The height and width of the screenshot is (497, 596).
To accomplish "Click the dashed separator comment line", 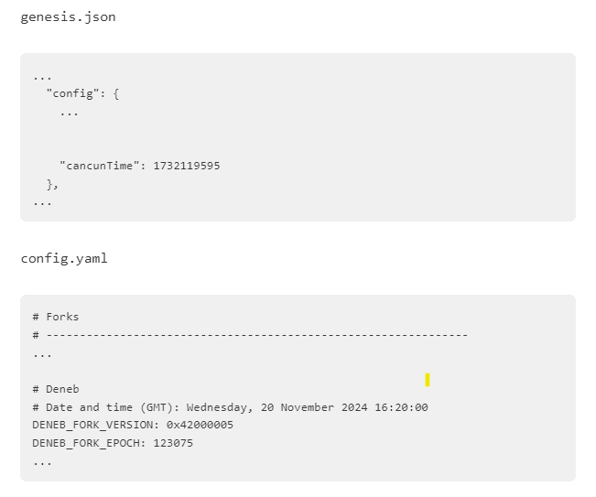I will tap(256, 335).
